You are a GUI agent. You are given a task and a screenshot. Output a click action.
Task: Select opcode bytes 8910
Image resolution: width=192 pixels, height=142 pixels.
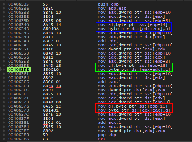click(x=48, y=49)
